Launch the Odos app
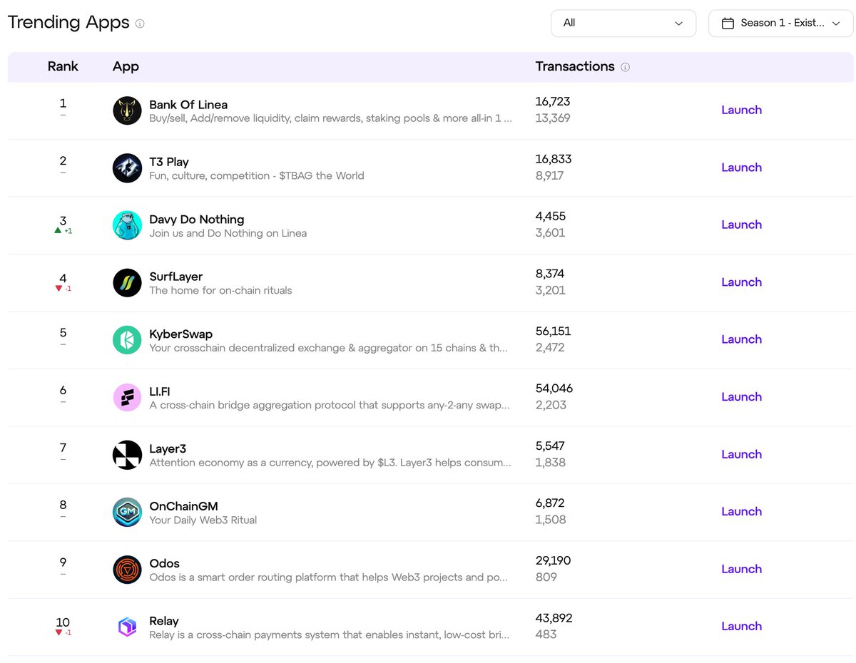Viewport: 856px width, 663px height. (x=741, y=569)
